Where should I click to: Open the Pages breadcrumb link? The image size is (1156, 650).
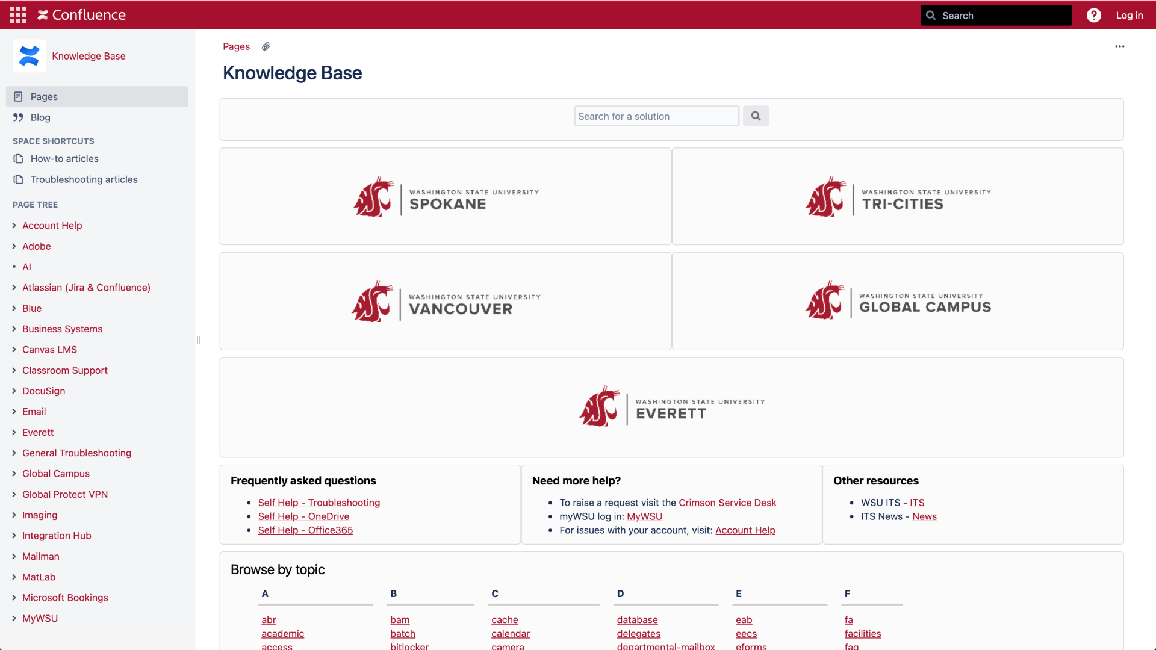coord(236,46)
